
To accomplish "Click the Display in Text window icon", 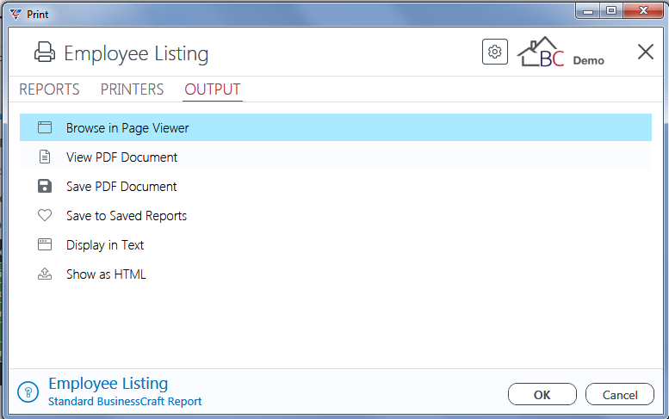I will click(x=45, y=244).
